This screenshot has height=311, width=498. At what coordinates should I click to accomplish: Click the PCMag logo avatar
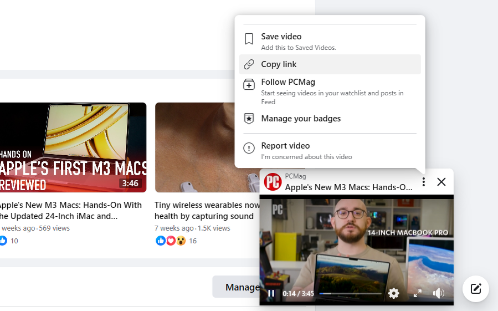point(273,182)
